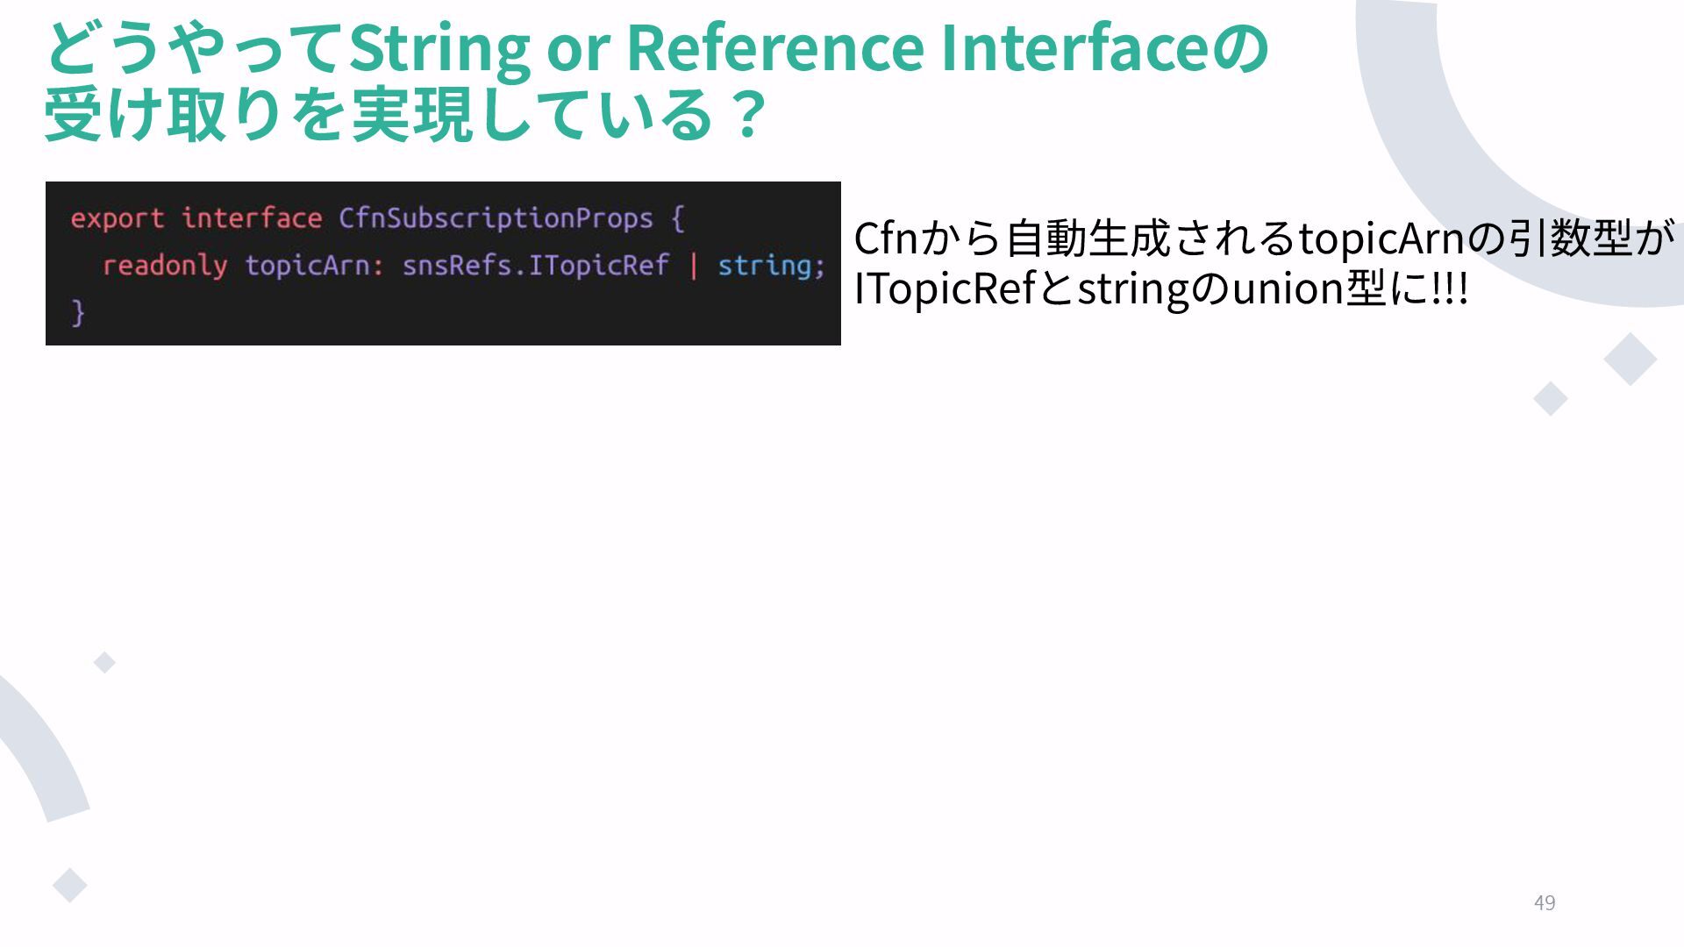Select the slide title's first line about String or Reference Interface

point(656,46)
